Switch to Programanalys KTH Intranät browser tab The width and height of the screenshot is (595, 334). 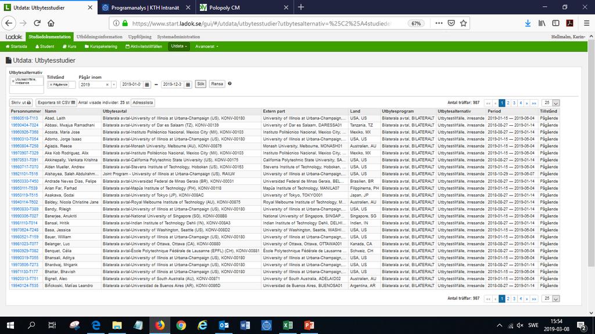146,7
